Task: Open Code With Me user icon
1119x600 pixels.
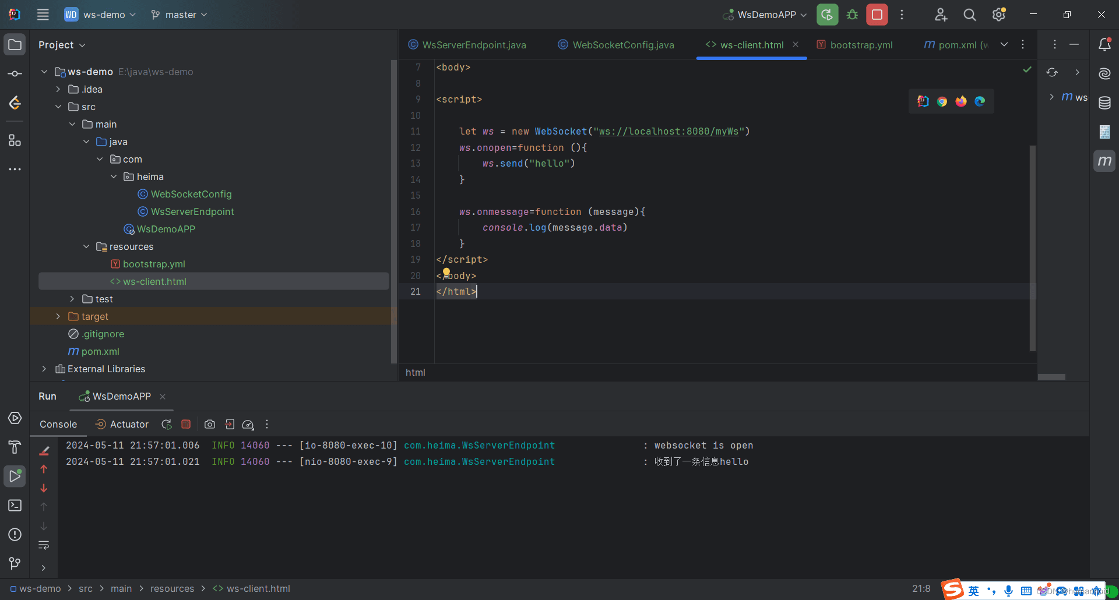Action: [941, 15]
